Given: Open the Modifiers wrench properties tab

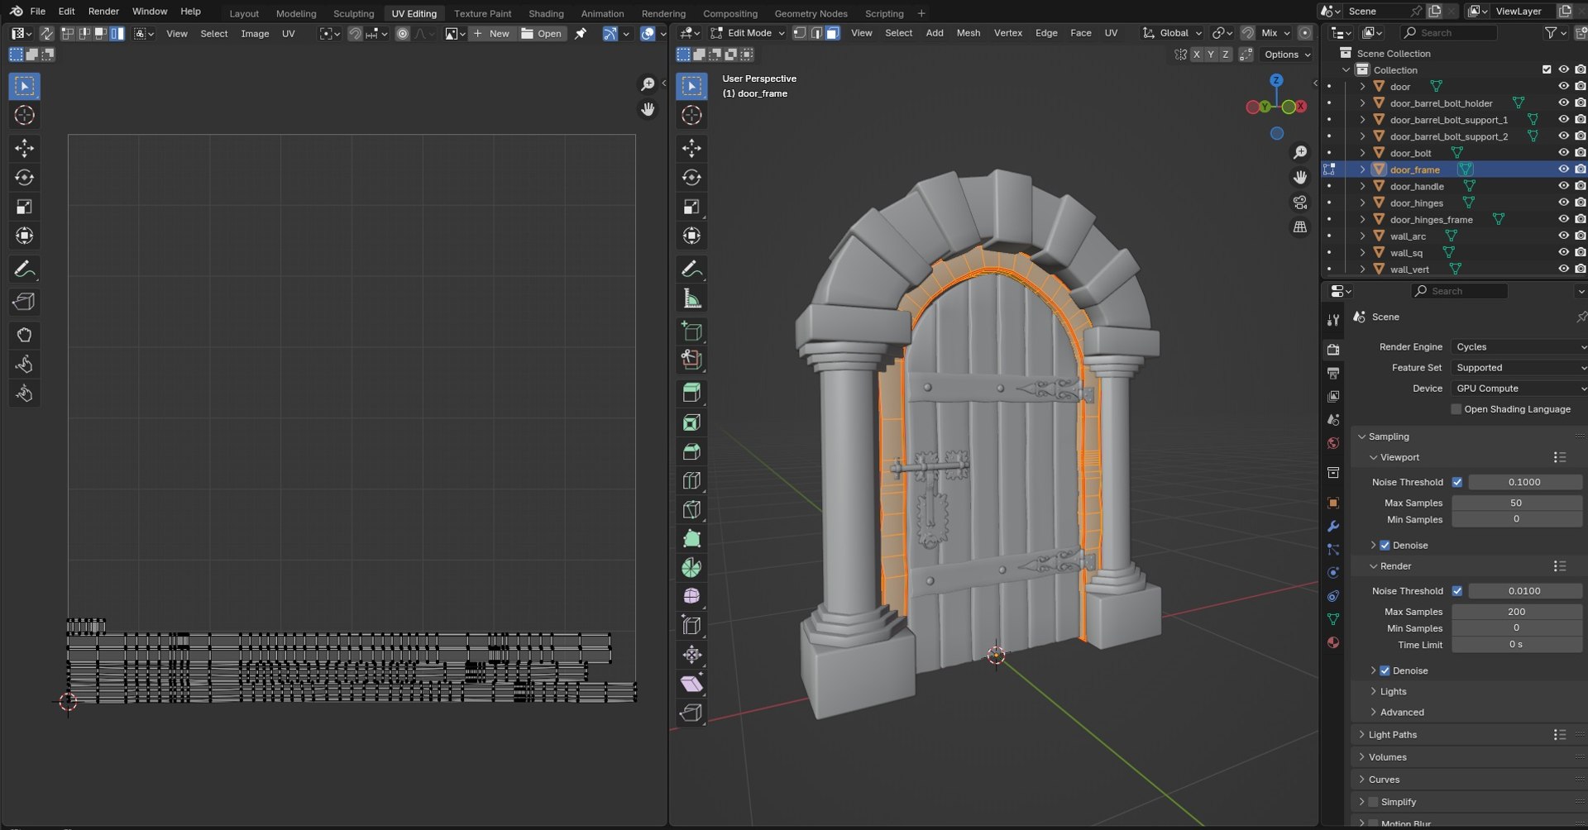Looking at the screenshot, I should 1332,526.
